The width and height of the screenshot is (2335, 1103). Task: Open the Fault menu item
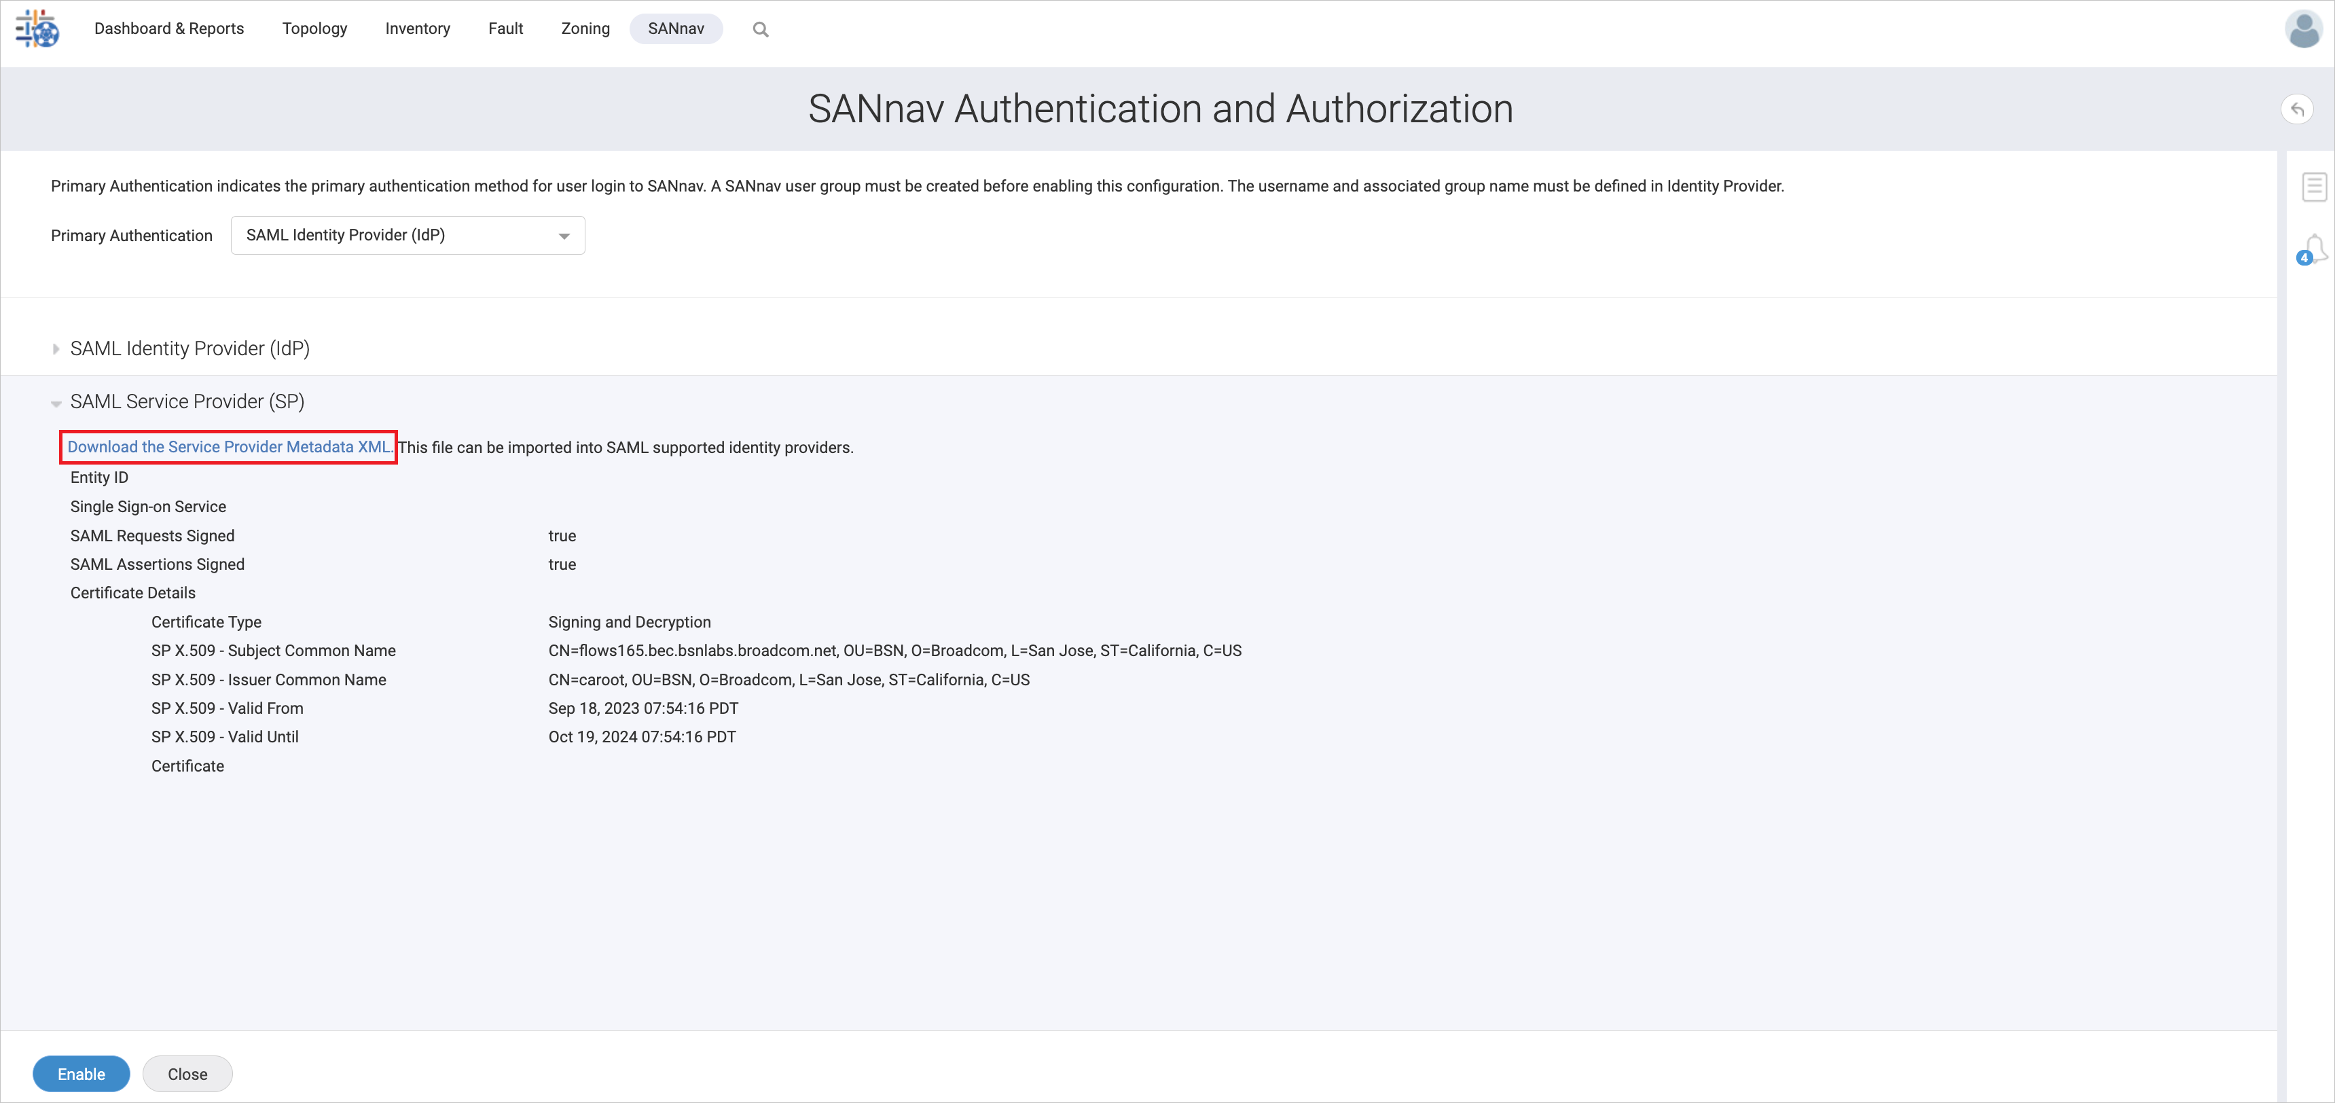(x=505, y=29)
